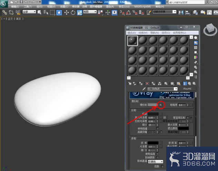
Task: Toggle the Window/Crossing selection mode
Action: 59,12
